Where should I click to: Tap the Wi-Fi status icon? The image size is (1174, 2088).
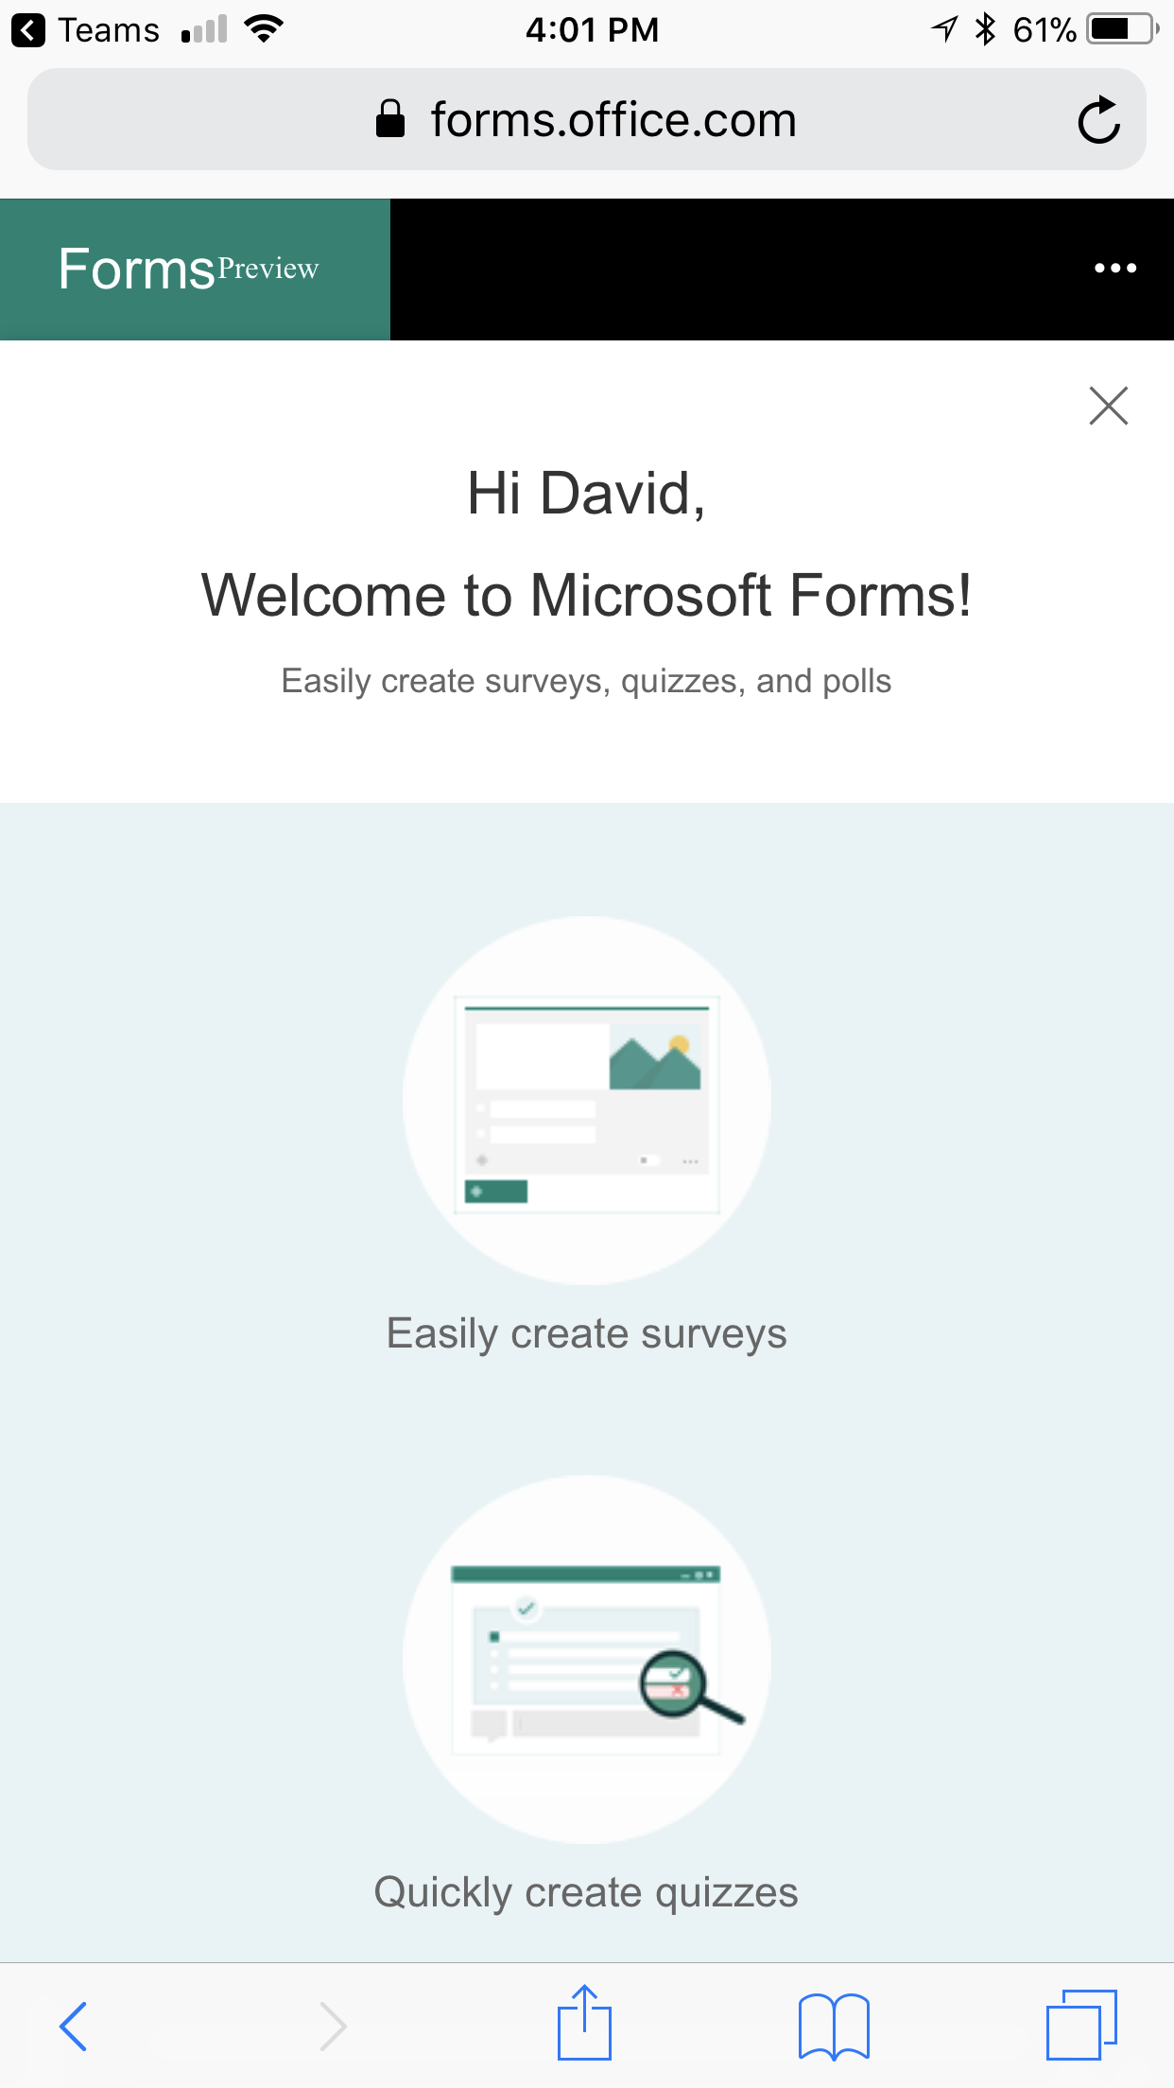(264, 29)
